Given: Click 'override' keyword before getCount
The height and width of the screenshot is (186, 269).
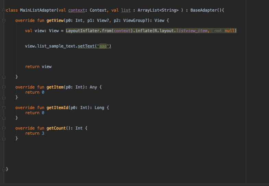Looking at the screenshot, I should (x=25, y=128).
